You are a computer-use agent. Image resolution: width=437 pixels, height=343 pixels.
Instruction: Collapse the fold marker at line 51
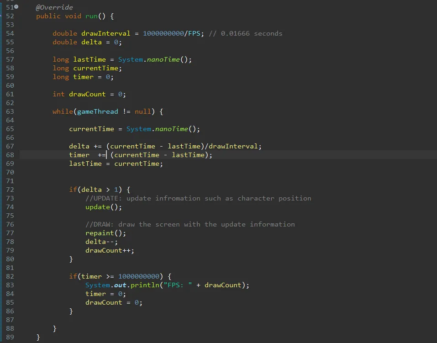tap(16, 7)
